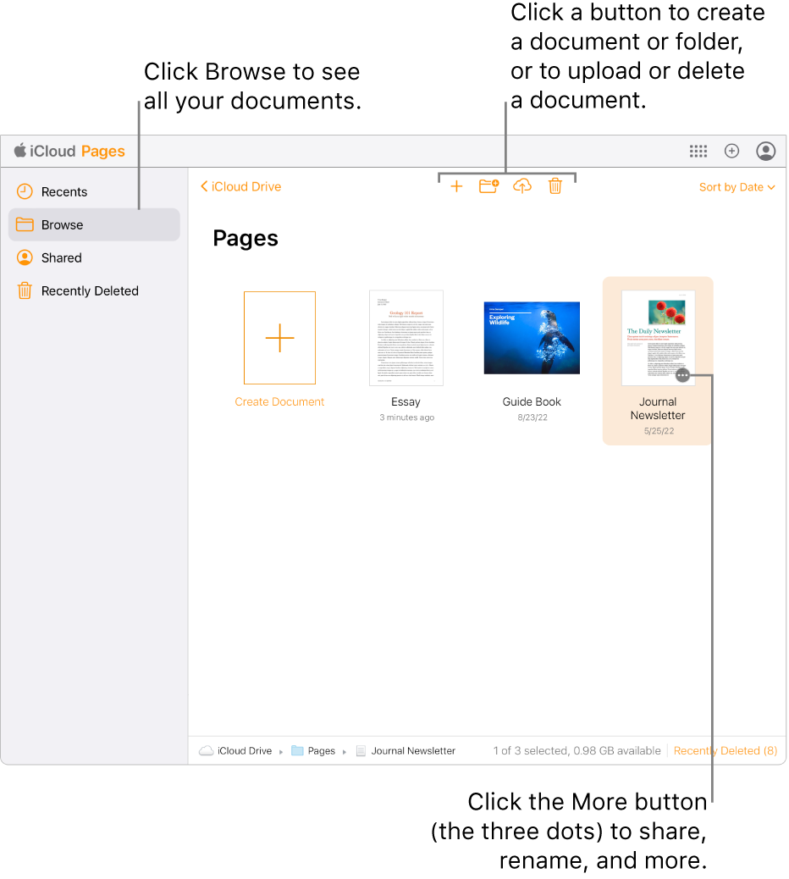
Task: Click the new document plus icon in toolbar
Action: (x=456, y=186)
